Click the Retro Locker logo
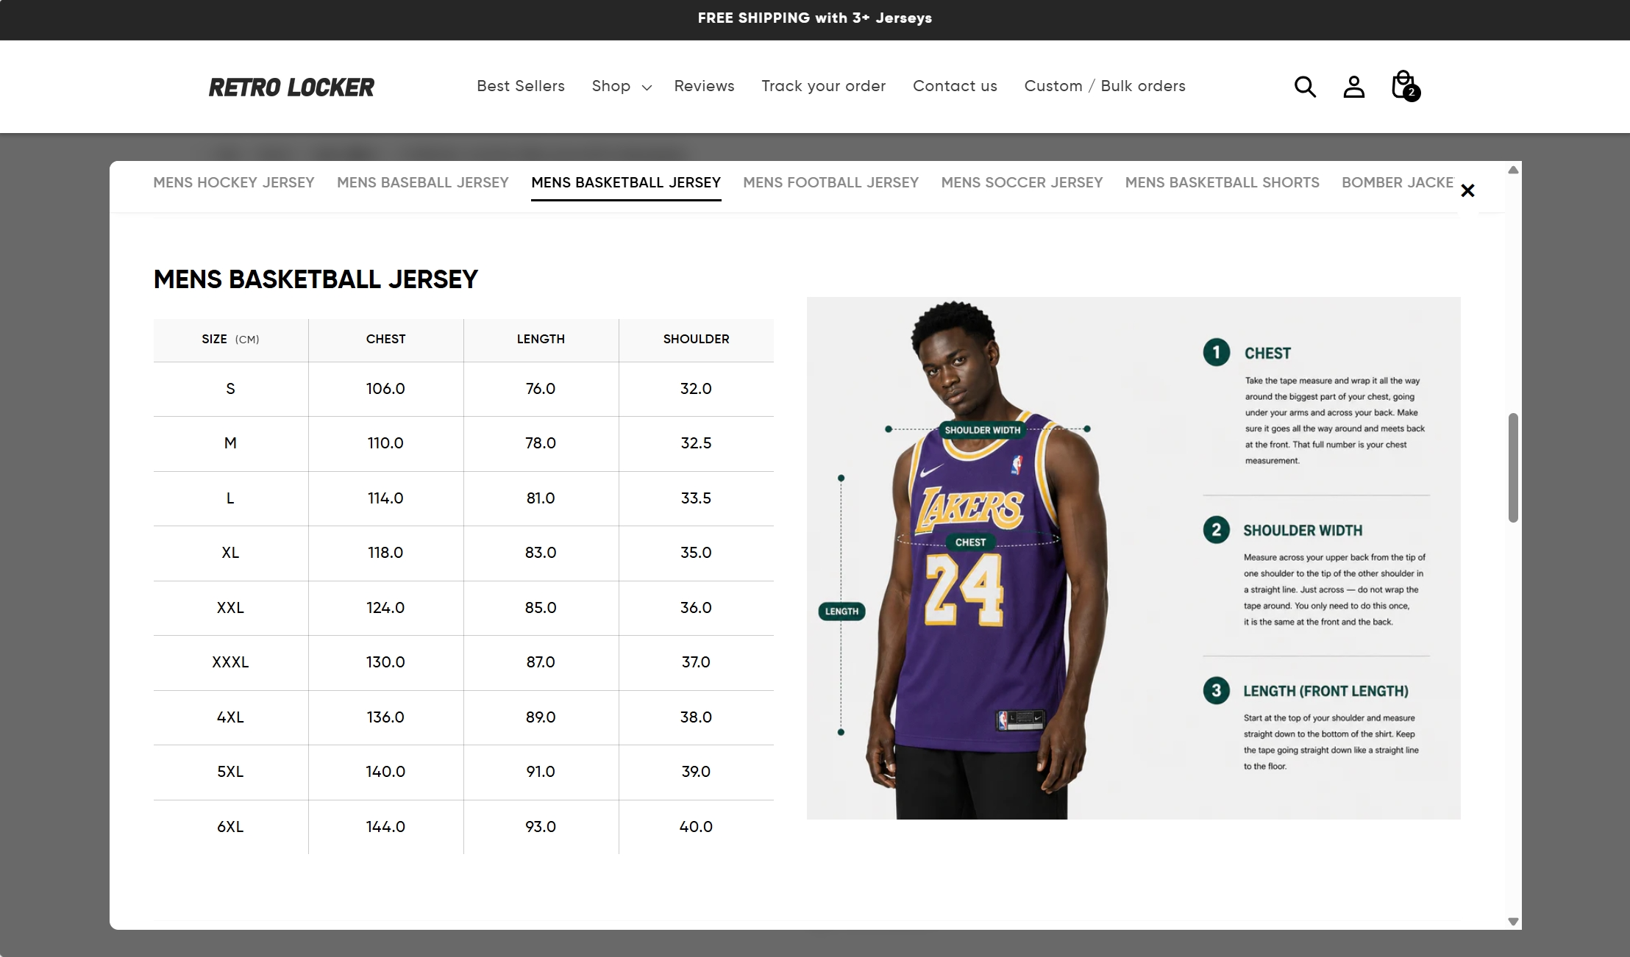Viewport: 1630px width, 957px height. click(291, 87)
